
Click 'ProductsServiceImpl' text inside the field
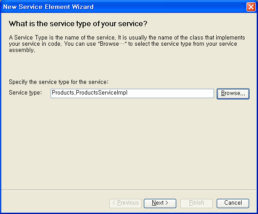102,93
